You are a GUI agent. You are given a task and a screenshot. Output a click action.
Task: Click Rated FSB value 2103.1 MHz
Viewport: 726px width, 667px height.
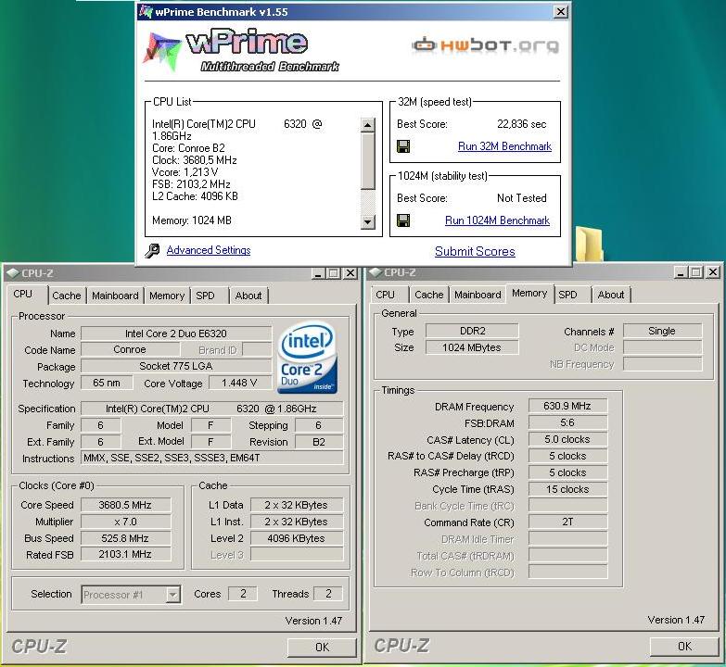click(125, 554)
